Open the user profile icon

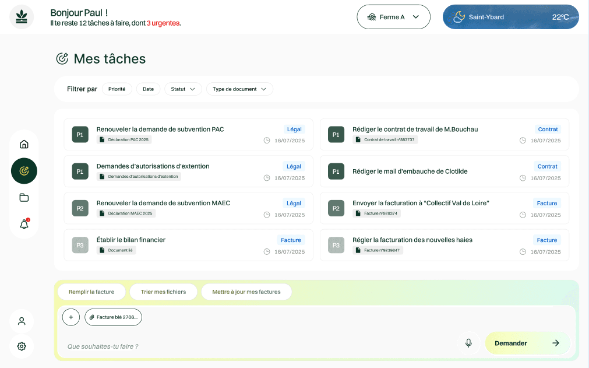click(x=22, y=321)
